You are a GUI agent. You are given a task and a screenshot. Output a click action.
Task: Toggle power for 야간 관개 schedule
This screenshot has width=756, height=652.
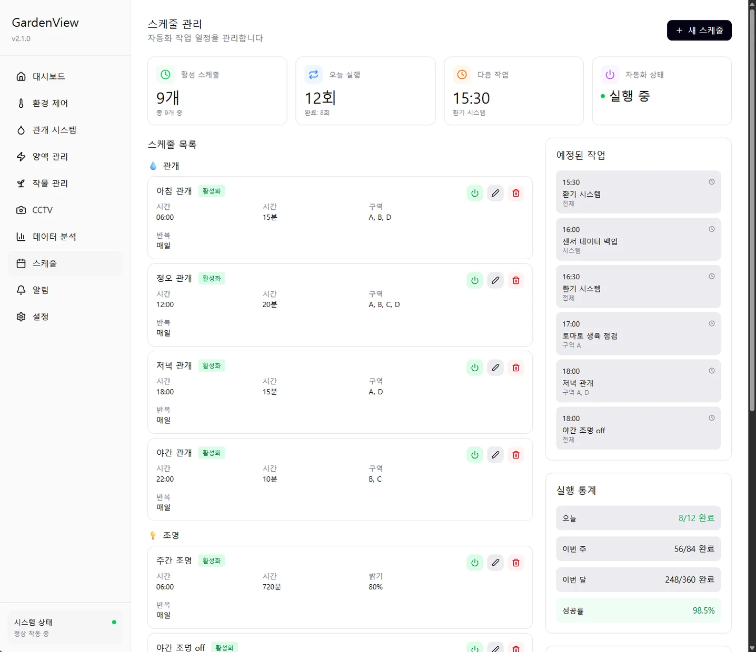click(x=475, y=455)
